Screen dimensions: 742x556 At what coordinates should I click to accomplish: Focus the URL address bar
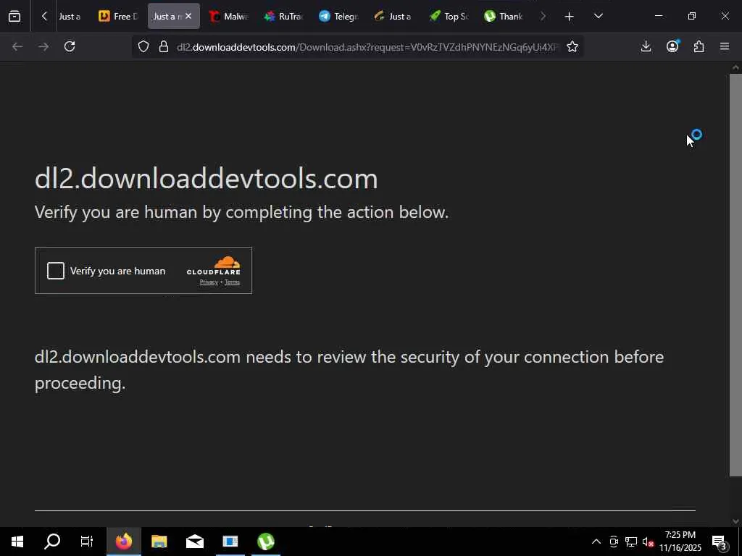click(x=367, y=47)
